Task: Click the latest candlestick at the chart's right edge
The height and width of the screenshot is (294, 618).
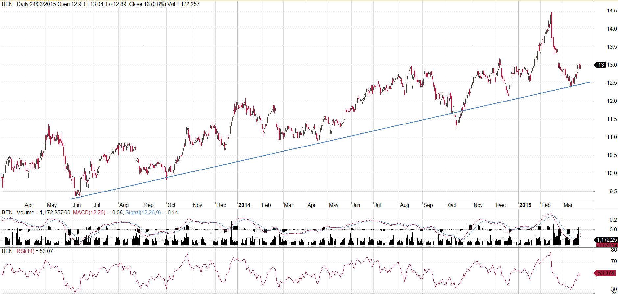Action: pyautogui.click(x=580, y=66)
